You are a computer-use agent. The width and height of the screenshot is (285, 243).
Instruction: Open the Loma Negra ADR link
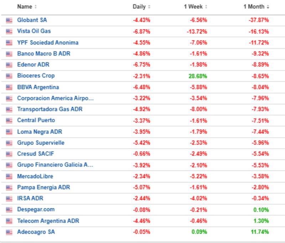coord(40,132)
